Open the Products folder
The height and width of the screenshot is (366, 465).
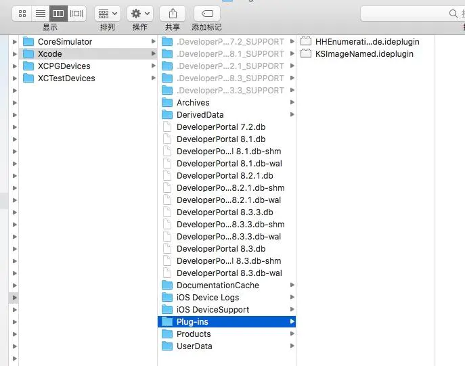click(x=227, y=334)
